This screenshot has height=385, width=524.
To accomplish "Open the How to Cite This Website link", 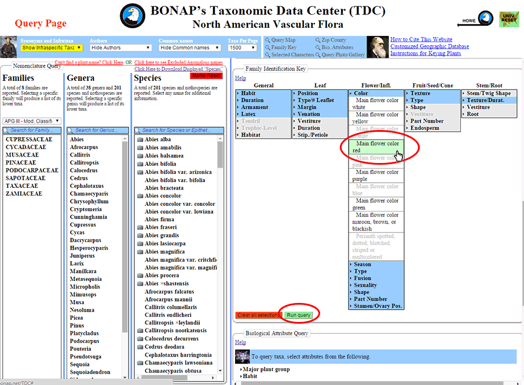I will [x=422, y=39].
